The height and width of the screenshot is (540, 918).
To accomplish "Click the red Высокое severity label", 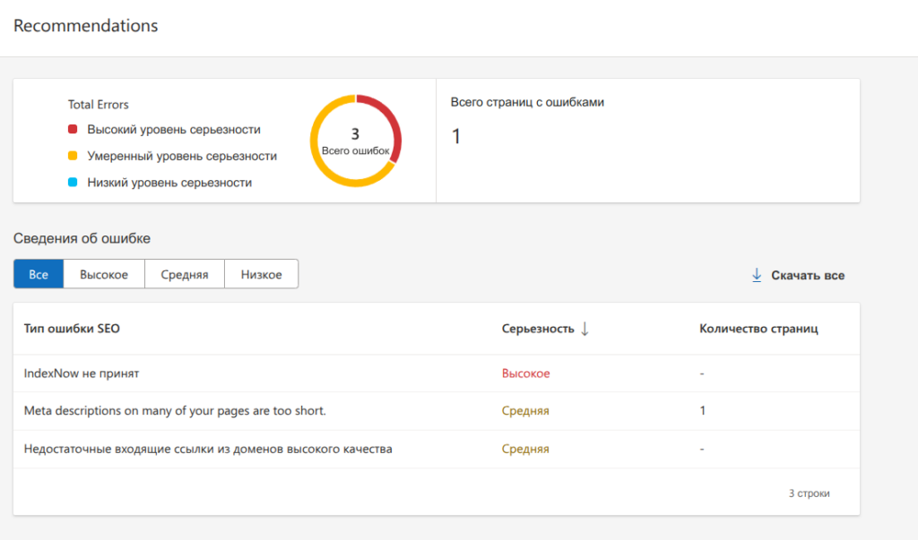I will click(525, 373).
